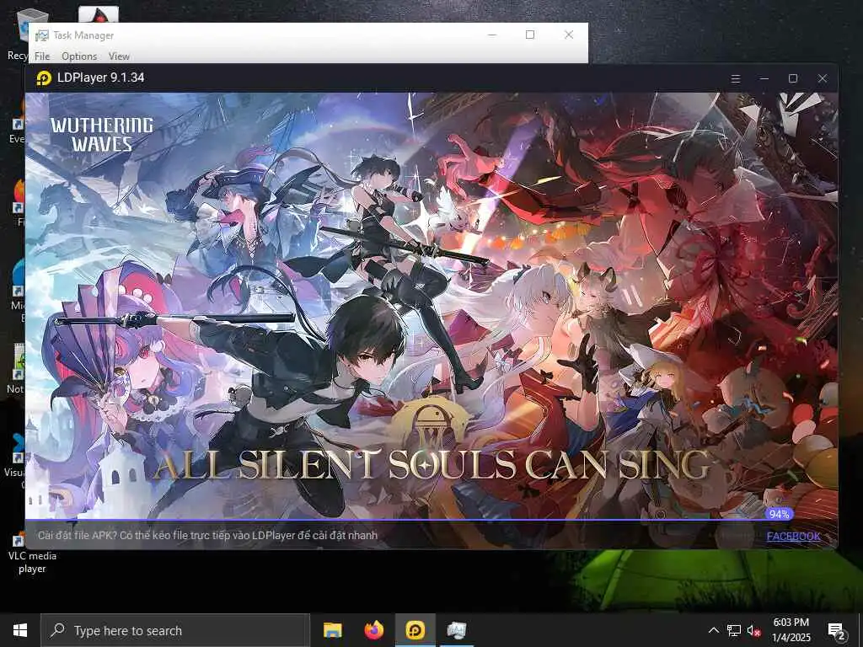This screenshot has height=647, width=863.
Task: Open LDPlayer hamburger menu icon
Action: pos(735,78)
